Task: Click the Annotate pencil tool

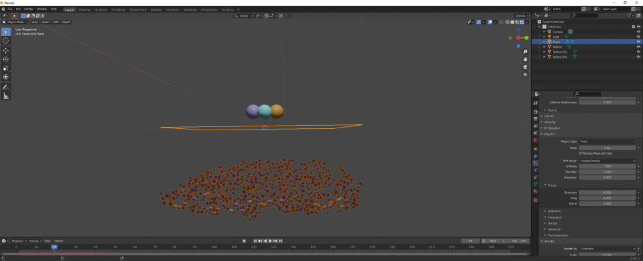Action: (6, 87)
